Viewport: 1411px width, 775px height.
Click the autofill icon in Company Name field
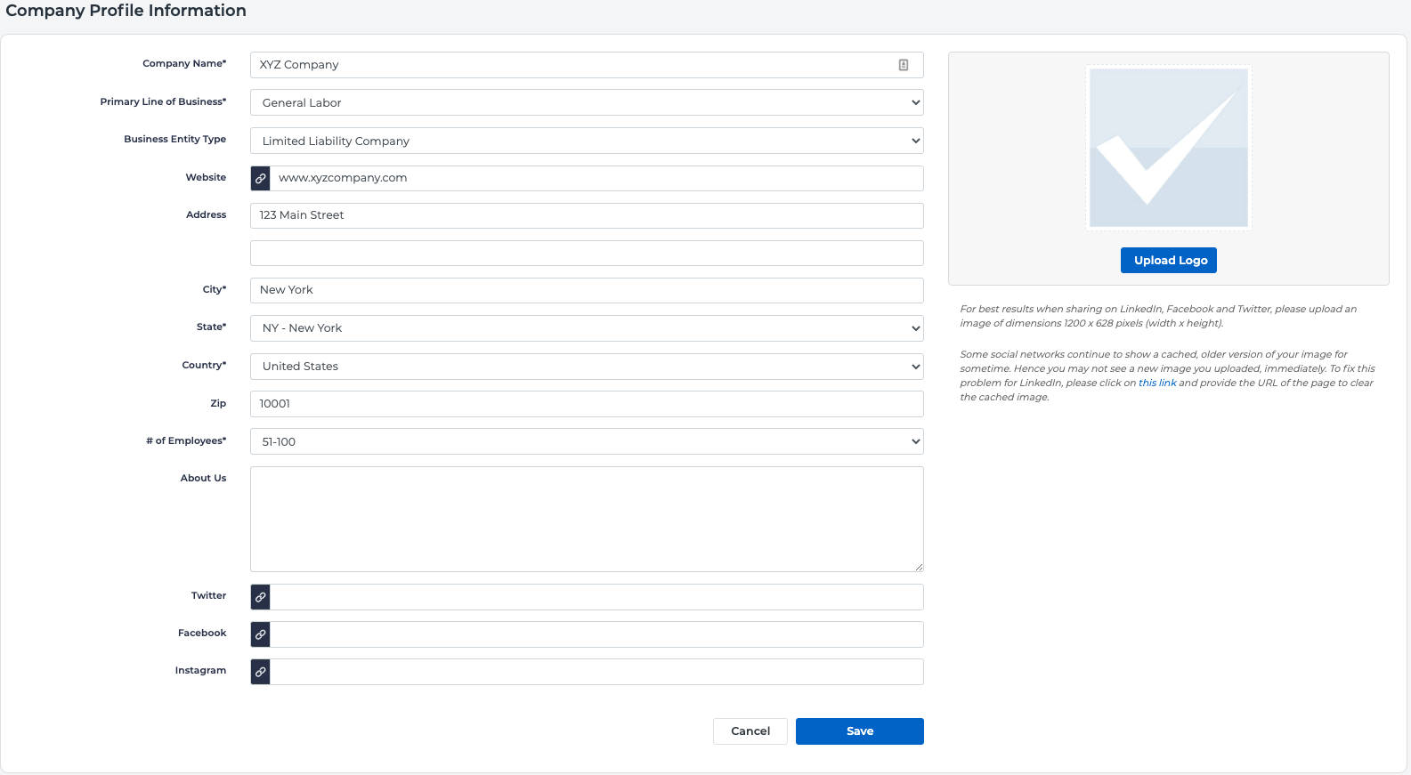(x=903, y=65)
